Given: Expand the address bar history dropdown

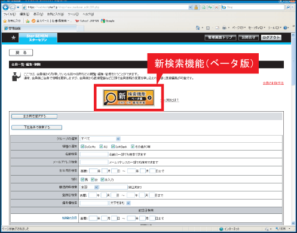Looking at the screenshot, I should 191,7.
